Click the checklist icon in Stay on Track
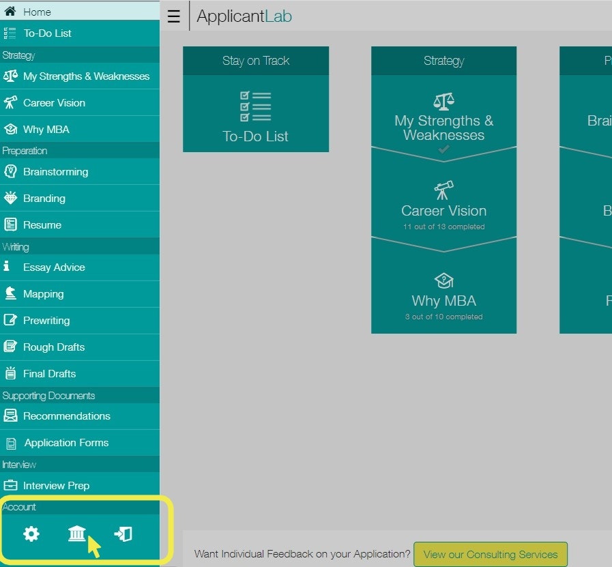612x567 pixels. [256, 107]
